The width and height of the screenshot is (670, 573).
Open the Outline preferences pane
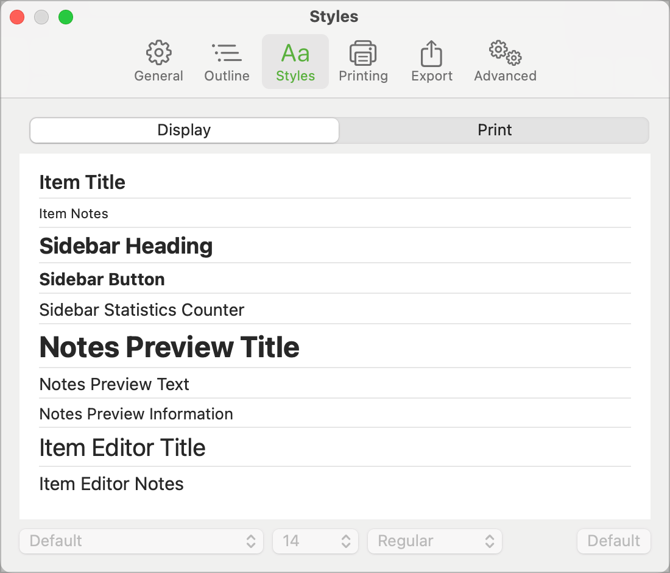[x=227, y=62]
